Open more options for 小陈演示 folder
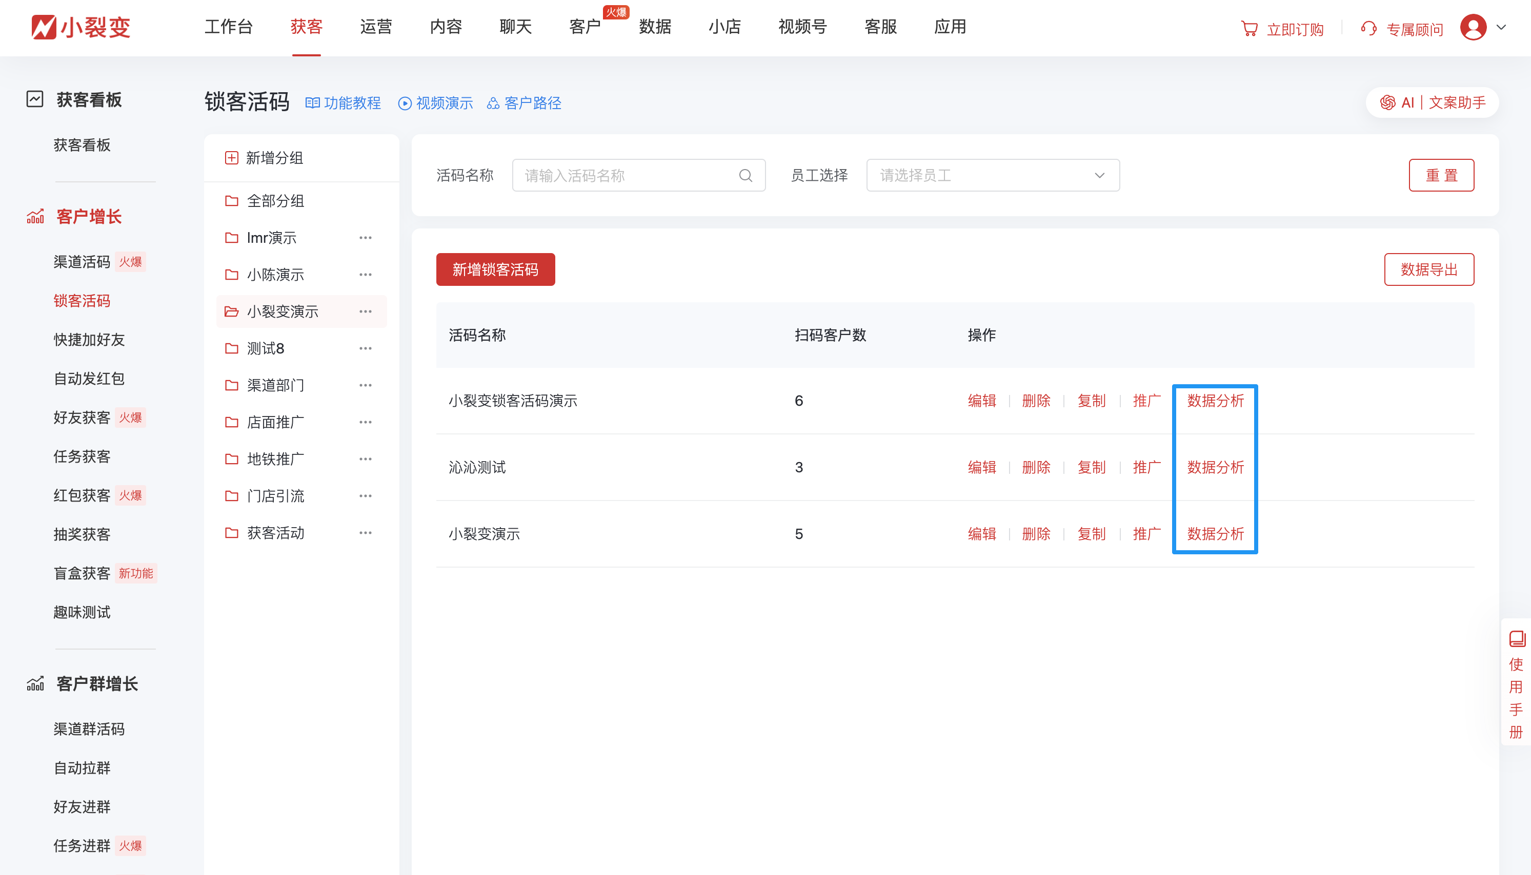Viewport: 1531px width, 875px height. [365, 275]
